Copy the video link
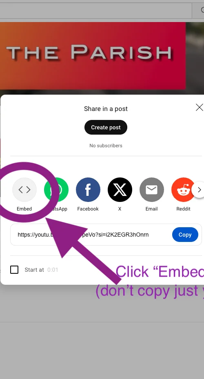The width and height of the screenshot is (204, 379). pos(185,235)
